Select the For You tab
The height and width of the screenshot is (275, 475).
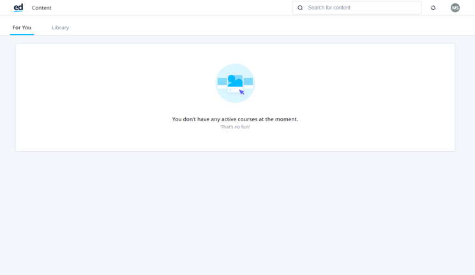pos(22,27)
